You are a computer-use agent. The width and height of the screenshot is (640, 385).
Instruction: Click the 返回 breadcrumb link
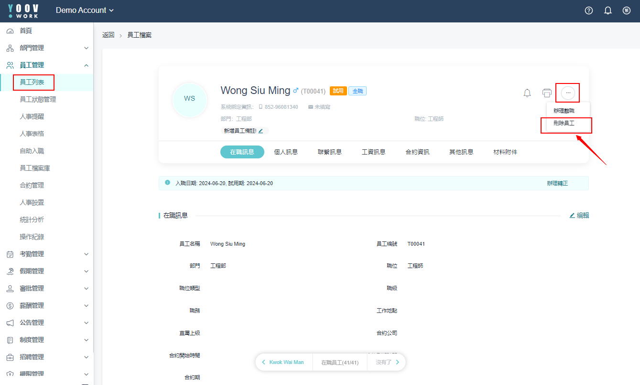click(x=108, y=35)
